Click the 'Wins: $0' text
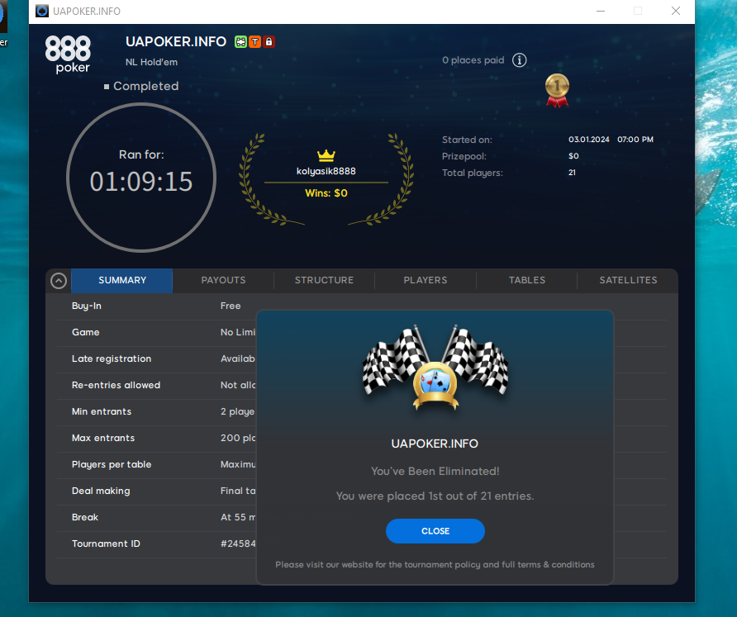Viewport: 737px width, 617px height. tap(326, 193)
